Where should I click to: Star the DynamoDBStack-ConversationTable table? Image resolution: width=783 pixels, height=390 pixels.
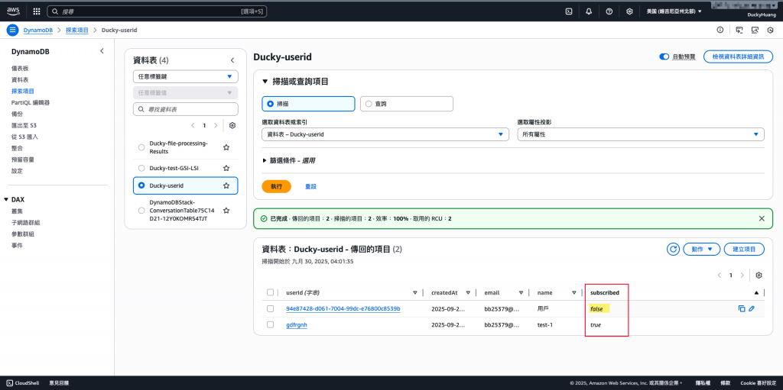coord(226,211)
